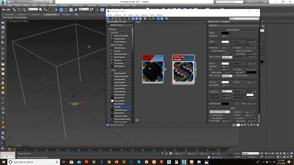Click the Undo arrow in main toolbar
Image resolution: width=294 pixels, height=165 pixels.
[4, 10]
